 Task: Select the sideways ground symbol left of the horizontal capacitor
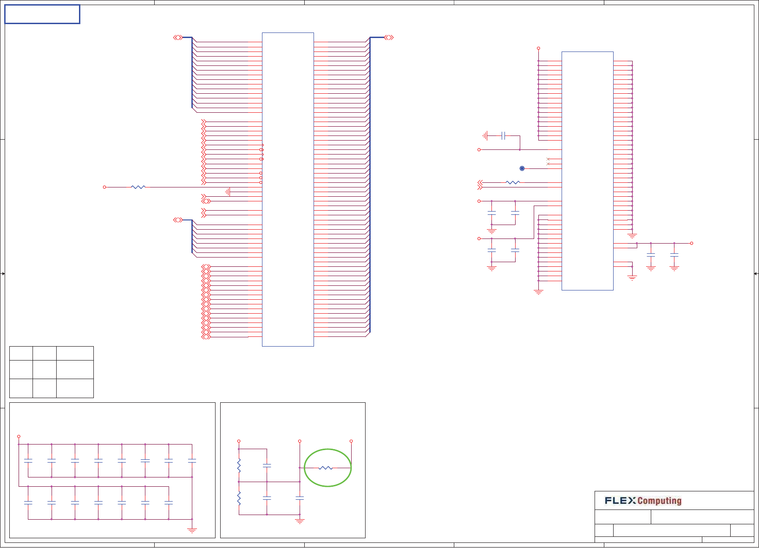(x=485, y=135)
